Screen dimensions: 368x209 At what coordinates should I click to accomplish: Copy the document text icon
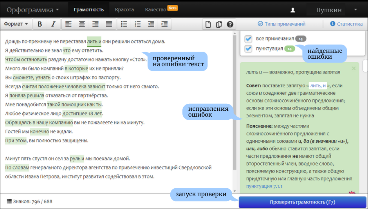[219, 24]
